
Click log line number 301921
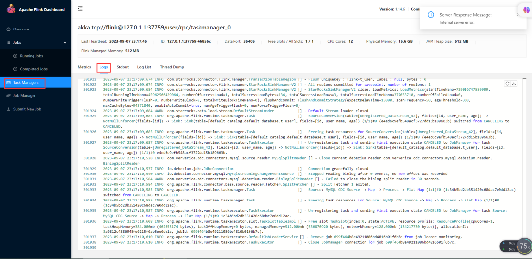click(x=90, y=79)
